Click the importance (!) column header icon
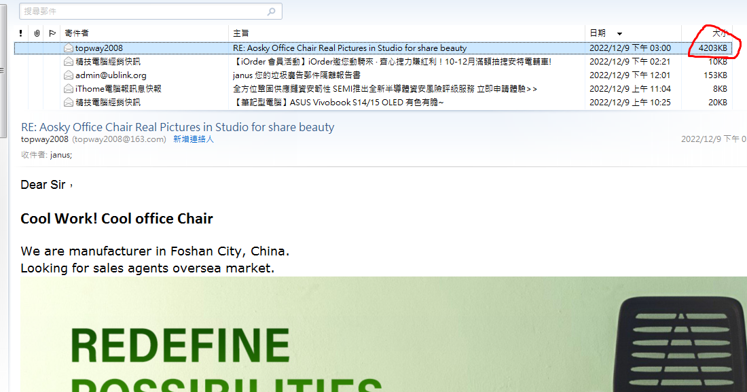747x392 pixels. point(21,33)
